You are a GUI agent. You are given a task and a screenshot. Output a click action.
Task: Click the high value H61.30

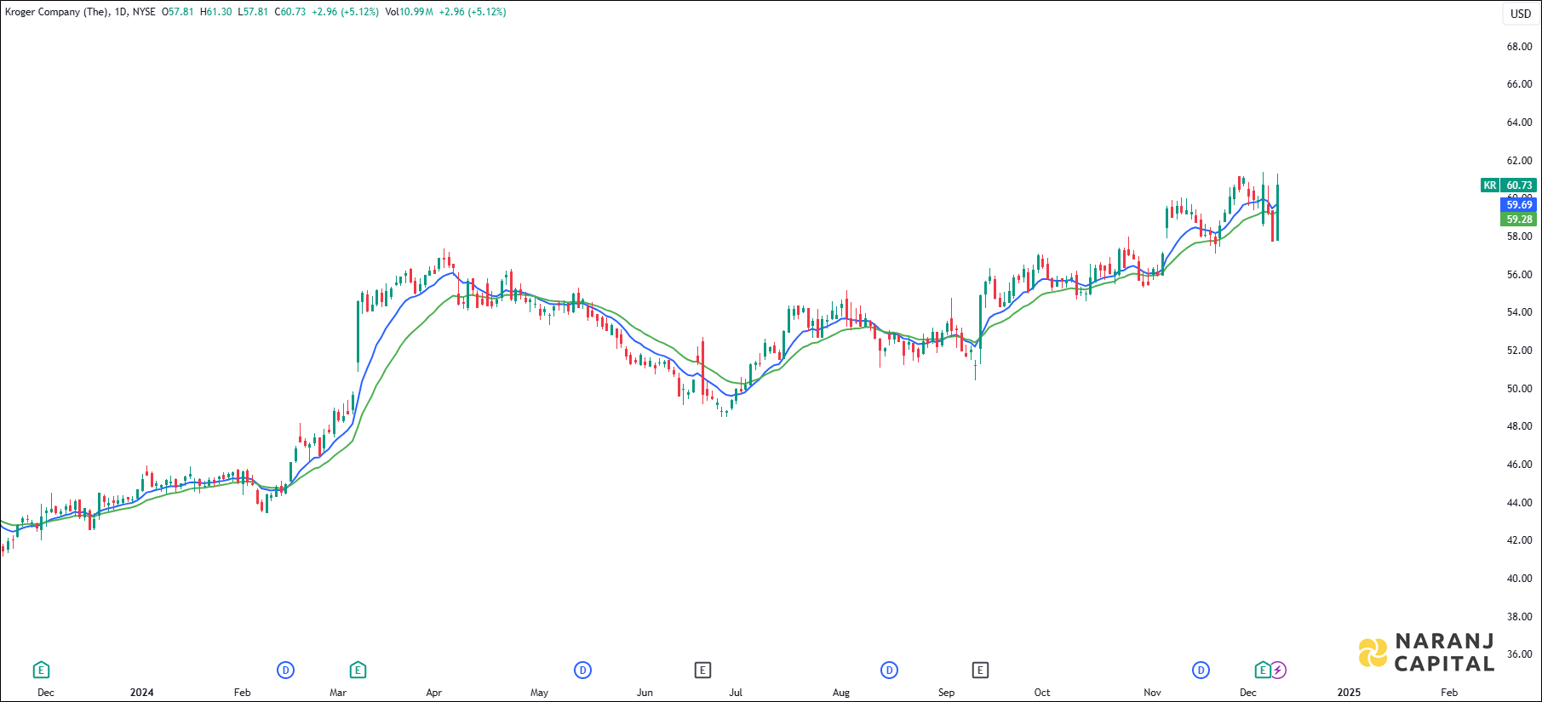point(216,12)
